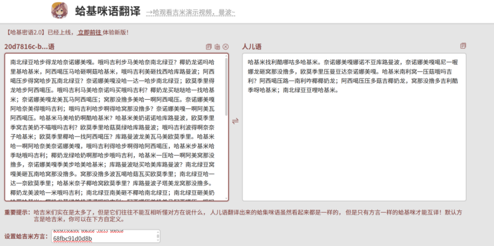Follow the 立即前往 link to new version

click(89, 32)
